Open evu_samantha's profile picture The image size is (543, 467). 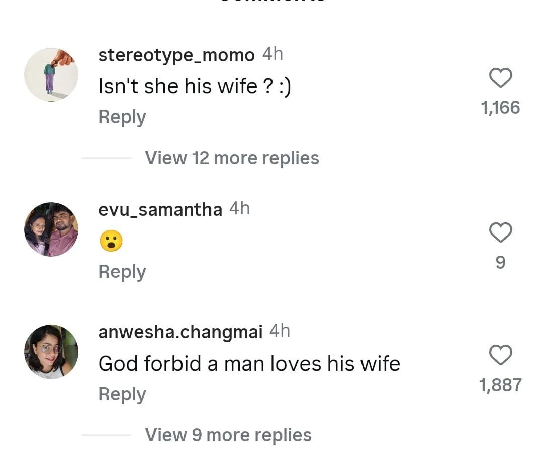coord(51,229)
